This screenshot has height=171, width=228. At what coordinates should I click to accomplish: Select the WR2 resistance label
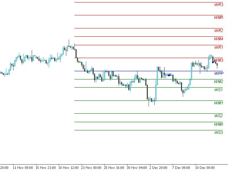click(219, 31)
